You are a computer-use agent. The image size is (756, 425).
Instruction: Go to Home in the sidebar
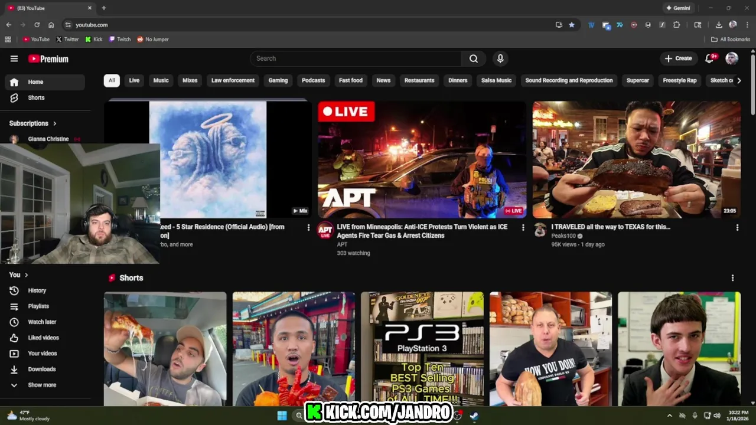[45, 82]
